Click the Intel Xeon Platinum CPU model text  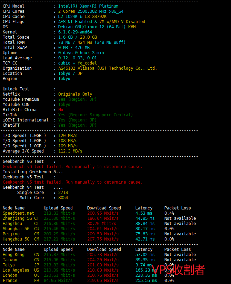click(88, 6)
